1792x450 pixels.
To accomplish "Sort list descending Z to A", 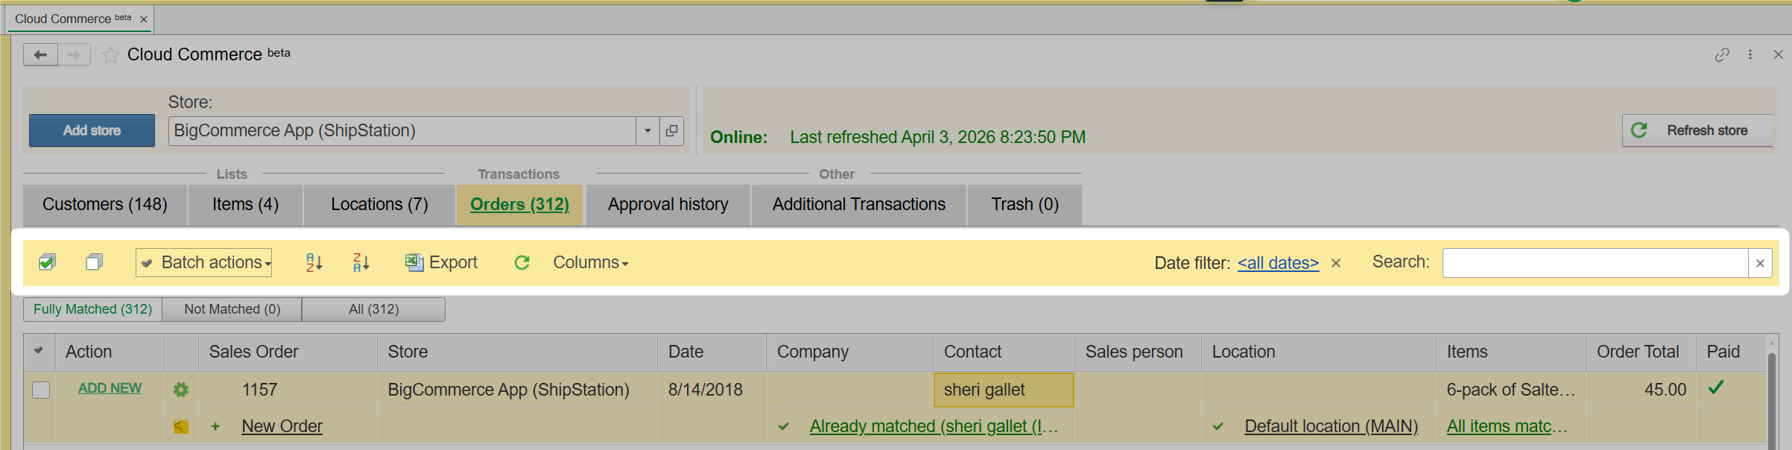I will 361,262.
